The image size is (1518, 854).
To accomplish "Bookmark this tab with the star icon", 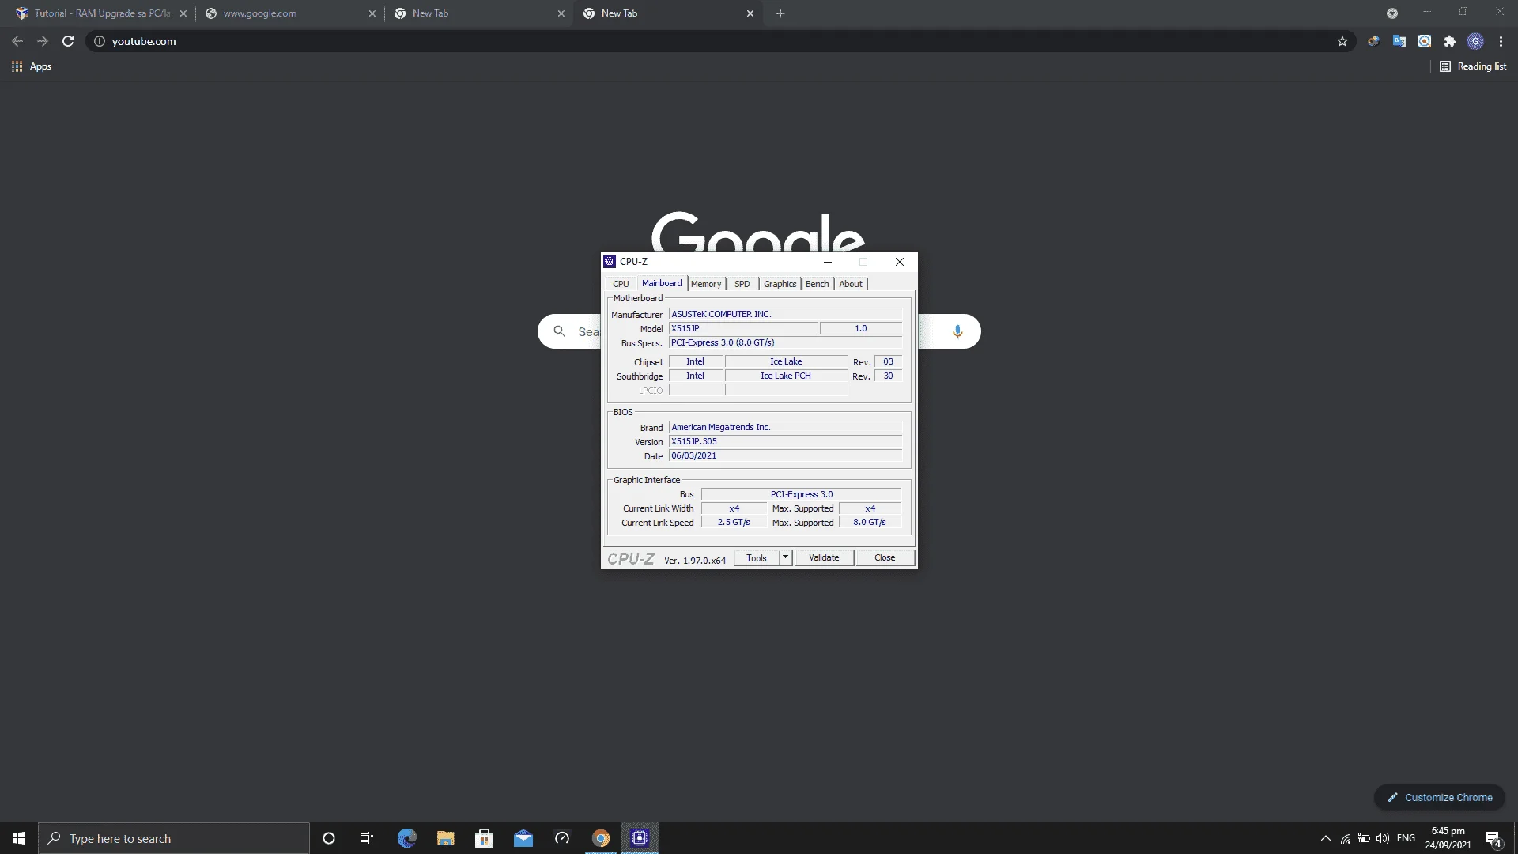I will [1342, 41].
